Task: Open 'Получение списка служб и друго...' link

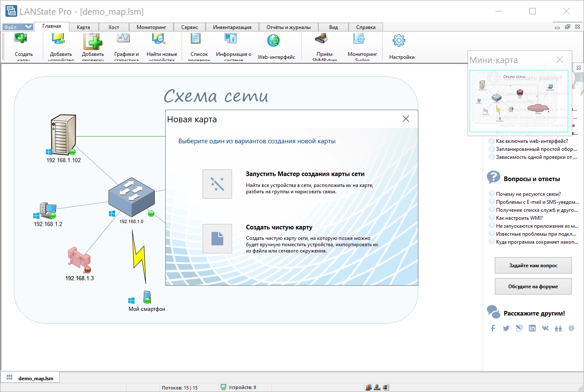Action: pos(537,210)
